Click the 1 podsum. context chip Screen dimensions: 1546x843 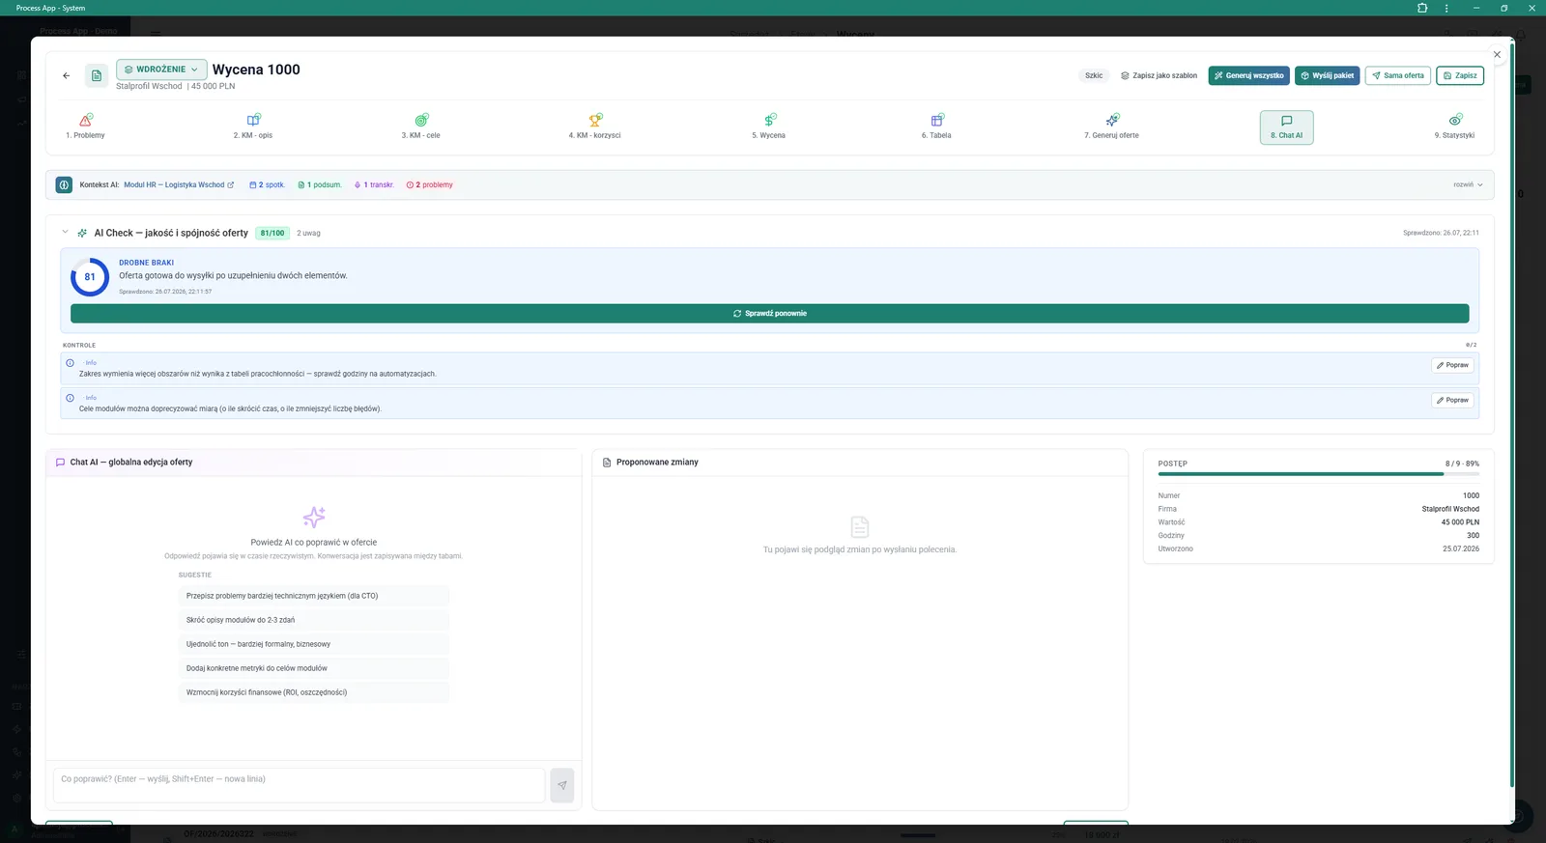[320, 184]
